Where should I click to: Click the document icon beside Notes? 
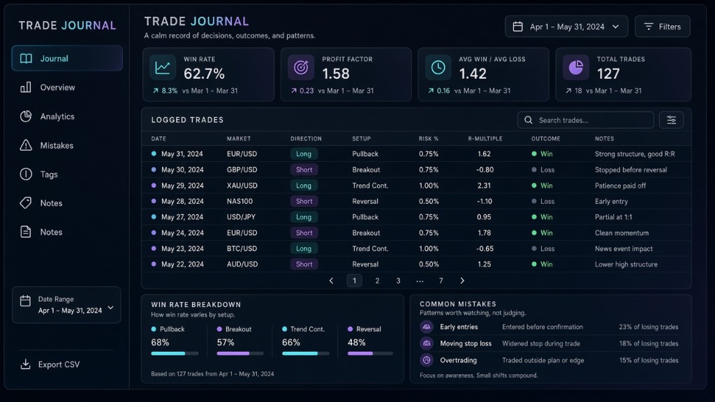coord(26,232)
